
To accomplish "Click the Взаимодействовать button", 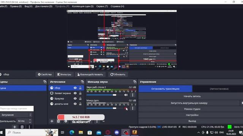I will pyautogui.click(x=90, y=74).
